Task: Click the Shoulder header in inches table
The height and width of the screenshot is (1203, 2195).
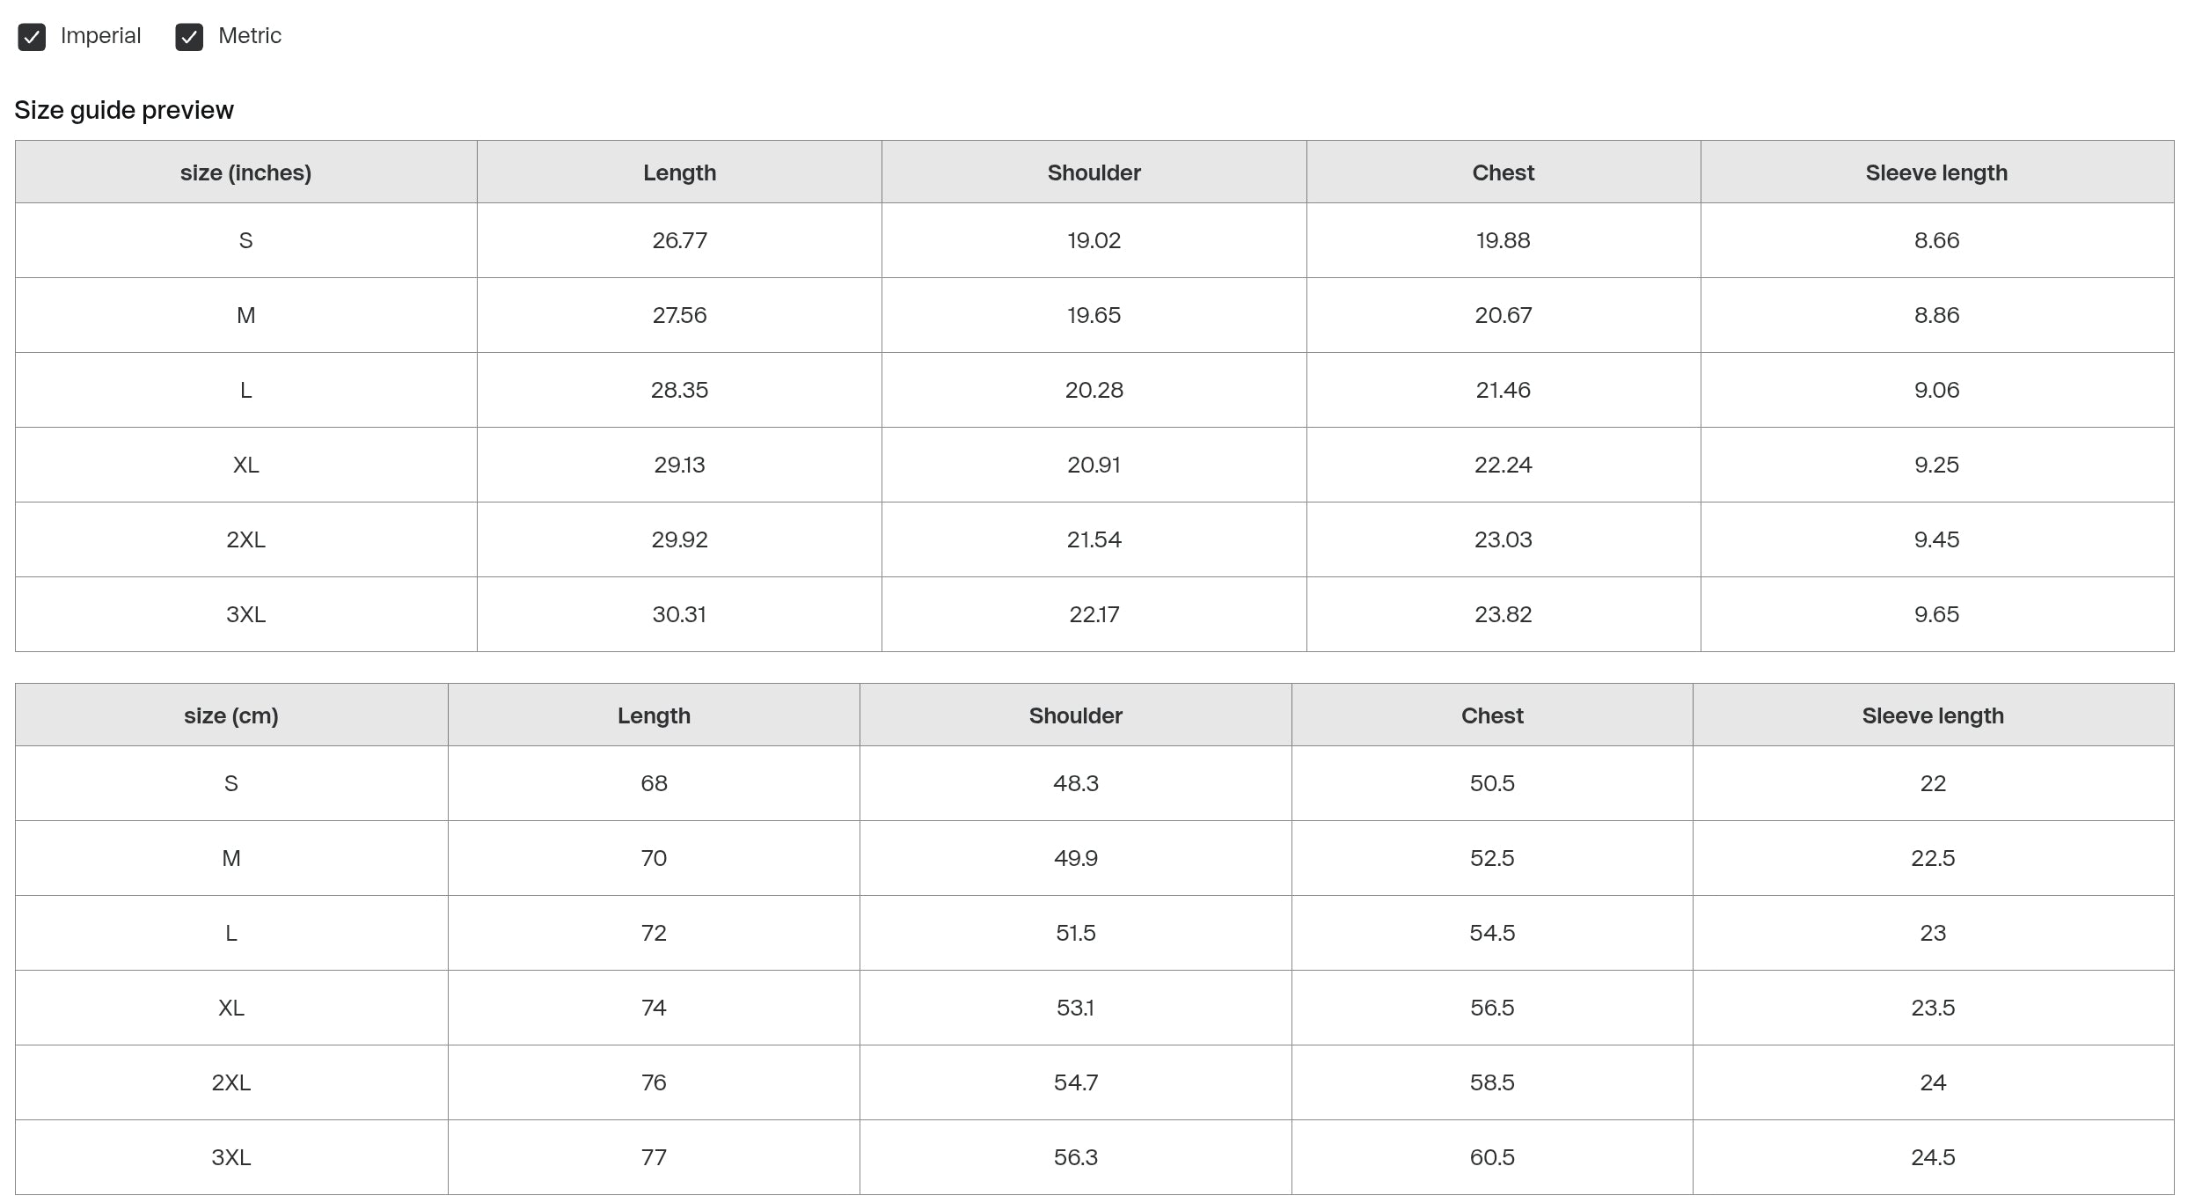Action: (x=1094, y=172)
